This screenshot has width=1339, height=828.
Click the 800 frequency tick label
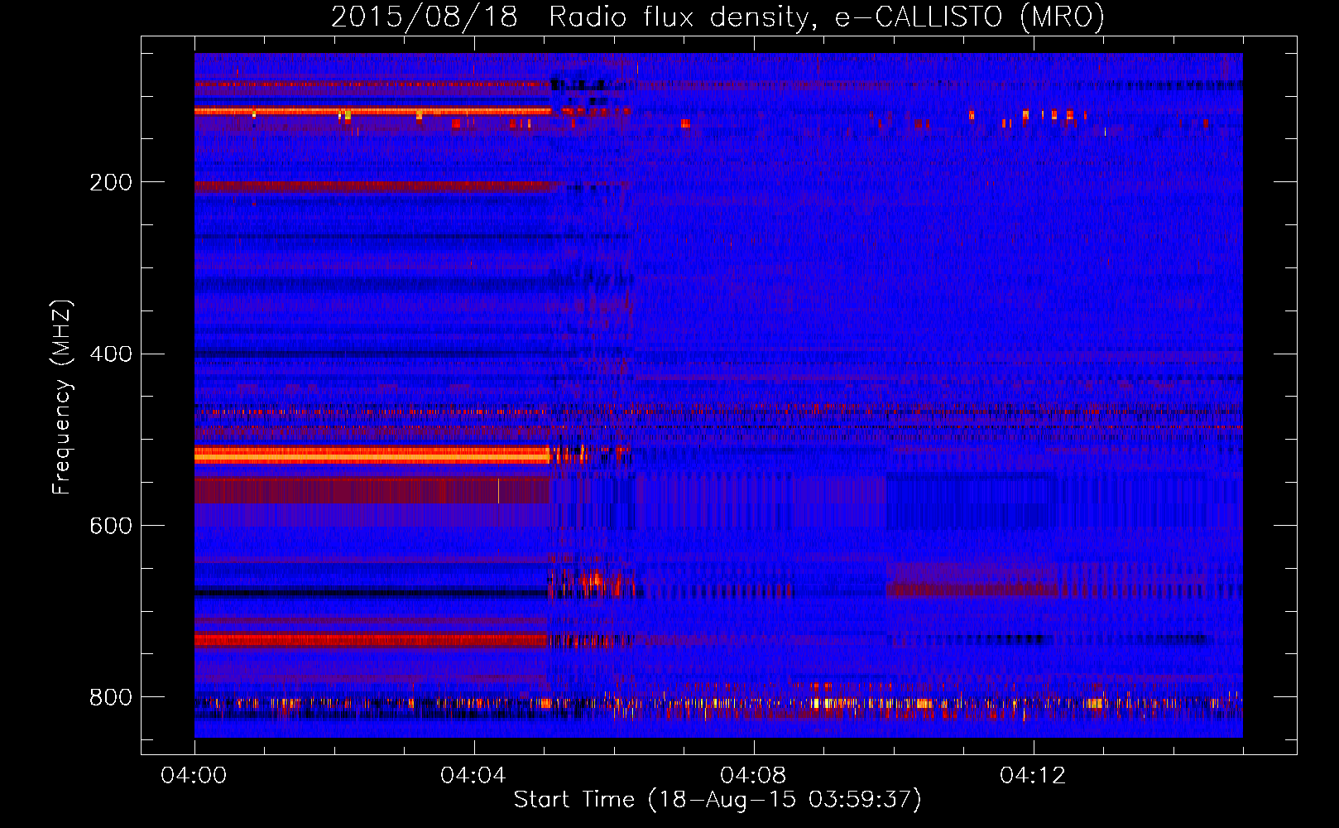click(111, 697)
